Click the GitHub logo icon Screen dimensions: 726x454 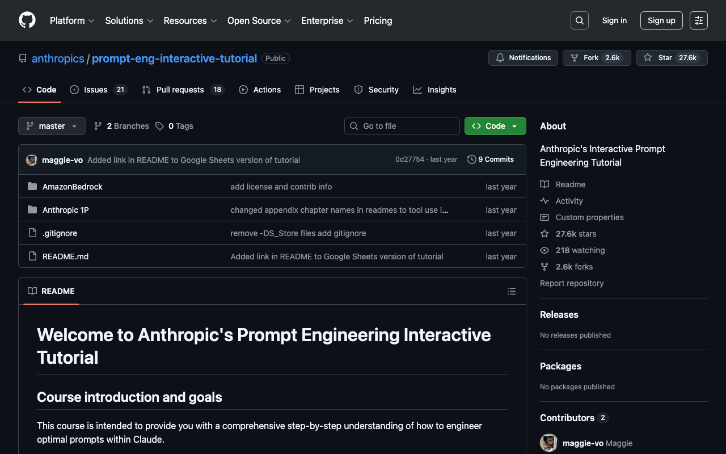coord(27,20)
